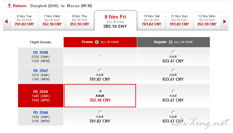Switch to the 7 Nov Wed tab
233x133 pixels.
tap(52, 21)
